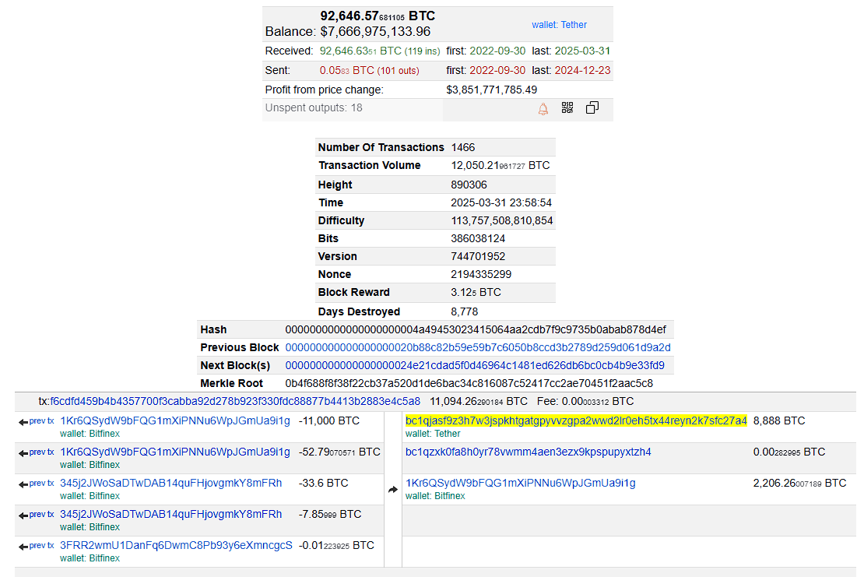Open input address 3FRR2wmU1DanFq6
The width and height of the screenshot is (864, 577).
pyautogui.click(x=176, y=545)
